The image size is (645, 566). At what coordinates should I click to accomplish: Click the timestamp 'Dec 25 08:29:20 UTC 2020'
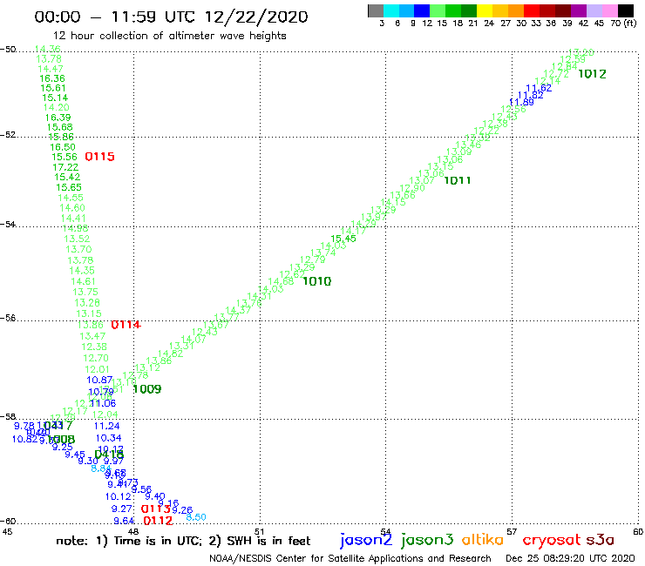[x=570, y=559]
